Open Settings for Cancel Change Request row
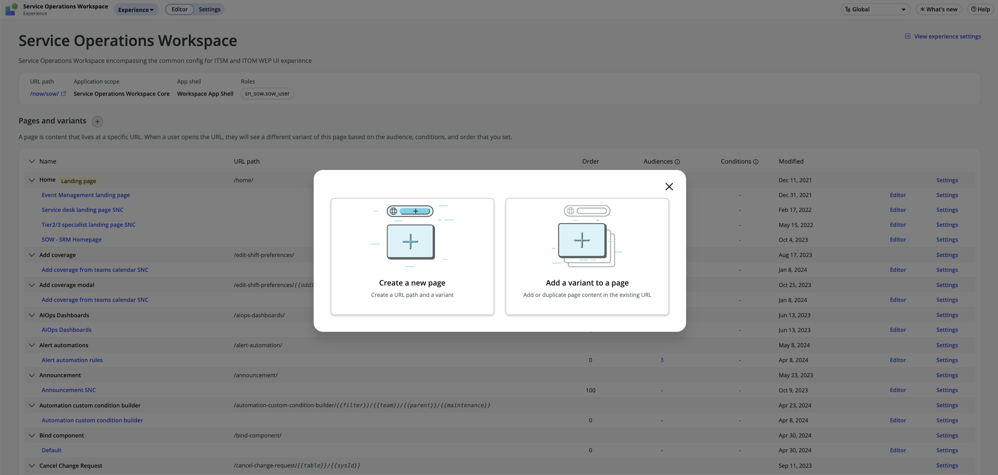Screen dimensions: 998x475 coord(947,466)
